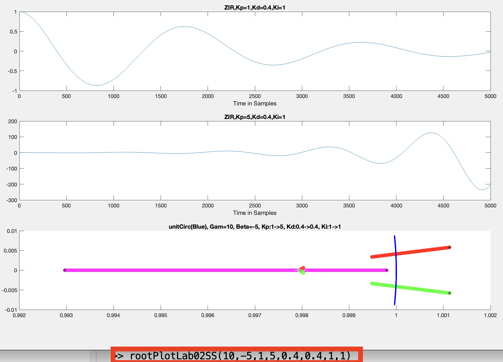Click the rootPlotLab02SS command text
Screen dimensions: 503x362
[x=240, y=356]
